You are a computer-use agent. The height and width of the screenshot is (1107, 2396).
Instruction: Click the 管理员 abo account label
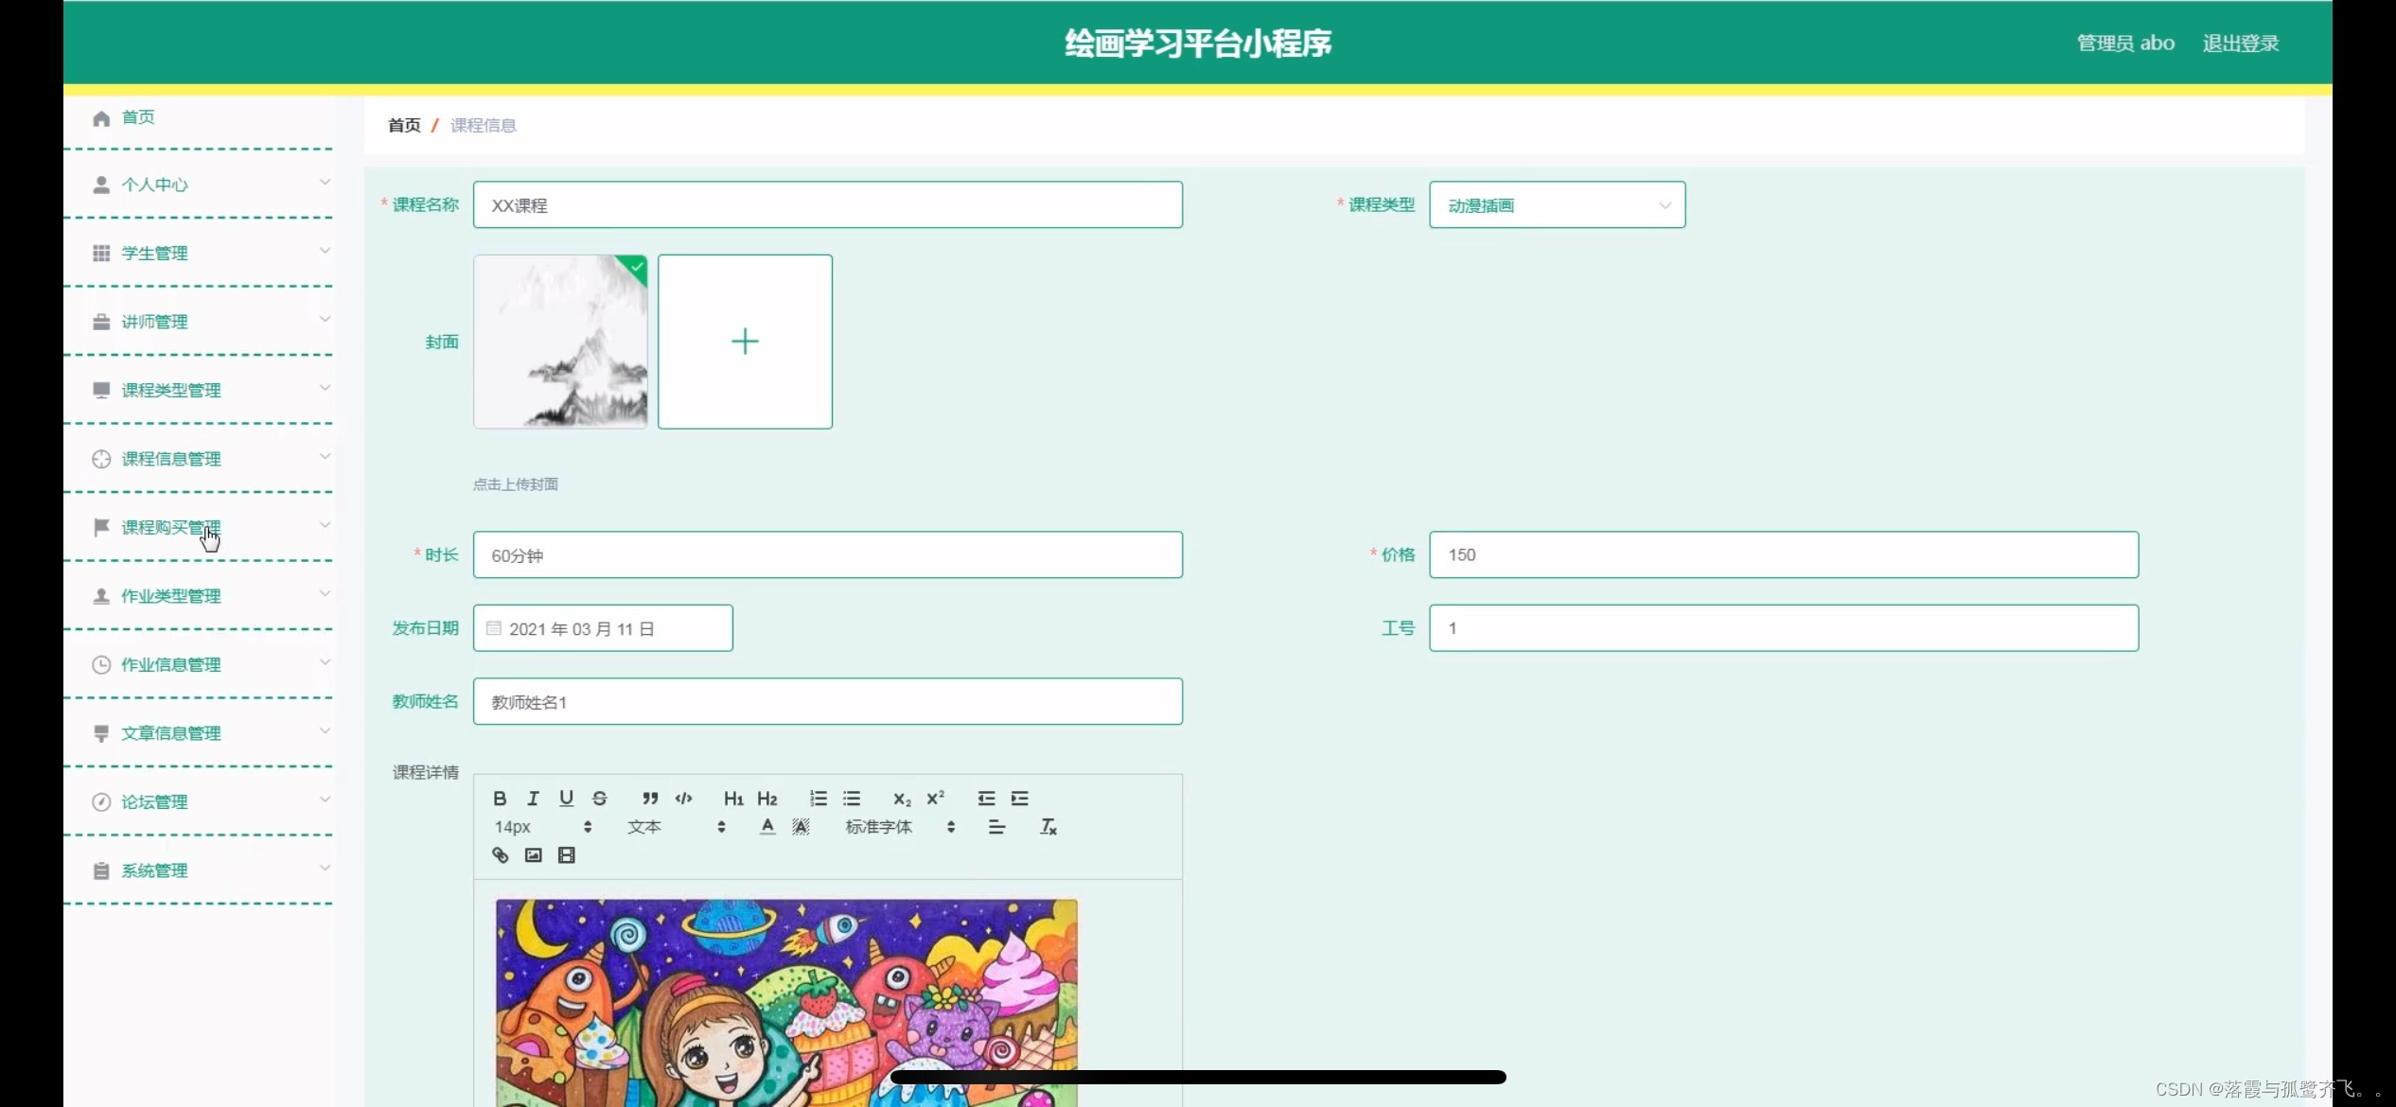2125,43
